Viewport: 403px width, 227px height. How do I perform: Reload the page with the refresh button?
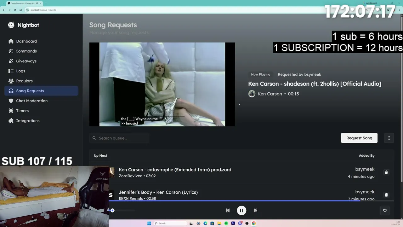15,10
